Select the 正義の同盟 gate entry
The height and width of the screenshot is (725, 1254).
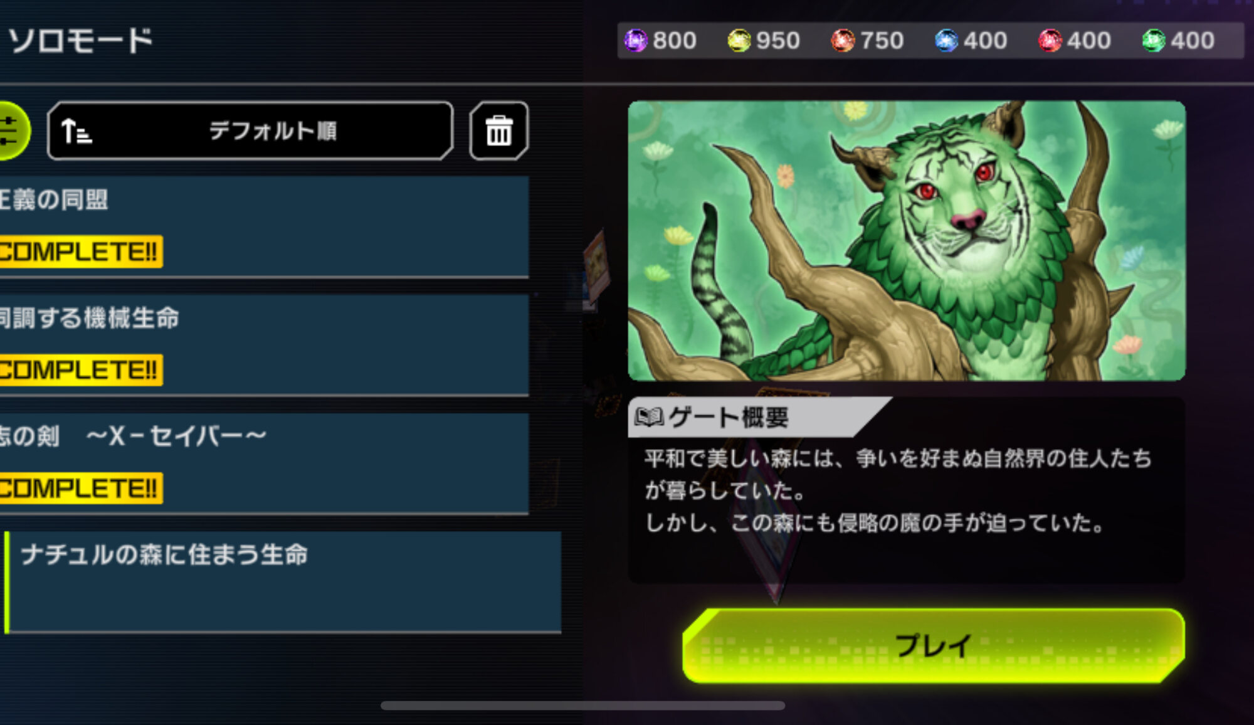click(264, 226)
